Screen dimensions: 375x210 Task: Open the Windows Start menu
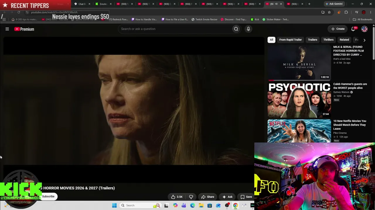[114, 205]
